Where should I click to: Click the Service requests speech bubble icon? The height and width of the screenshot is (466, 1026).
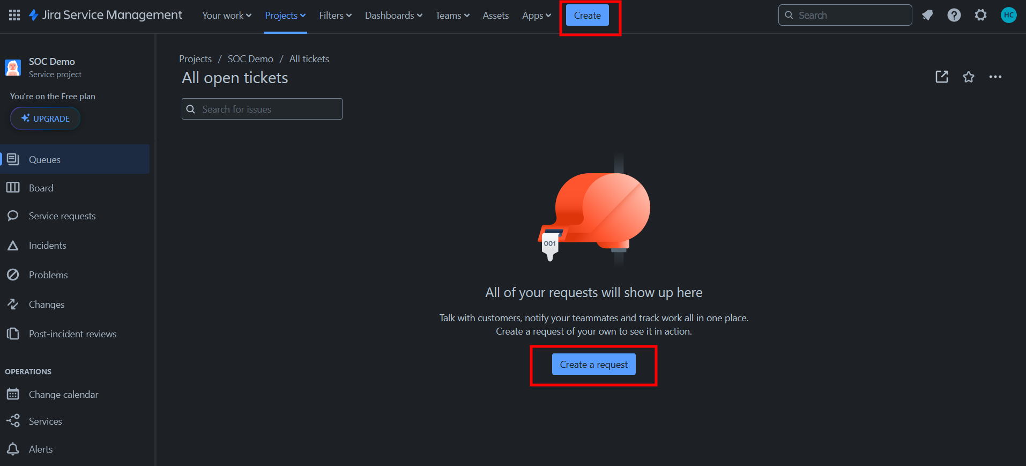tap(13, 216)
